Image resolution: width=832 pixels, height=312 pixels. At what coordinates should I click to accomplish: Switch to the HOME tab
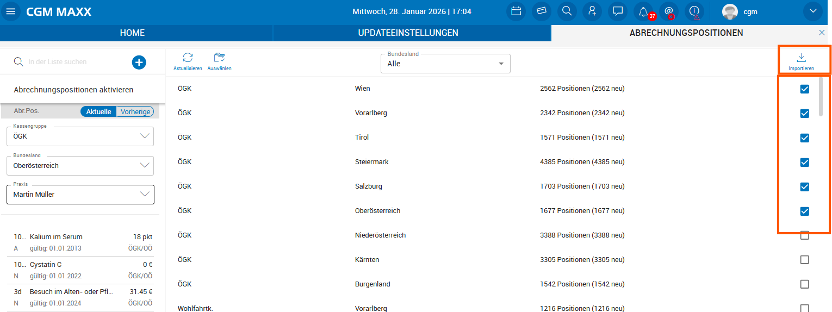click(x=132, y=33)
